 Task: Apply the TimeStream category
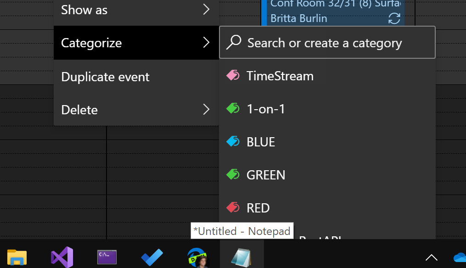click(x=327, y=76)
